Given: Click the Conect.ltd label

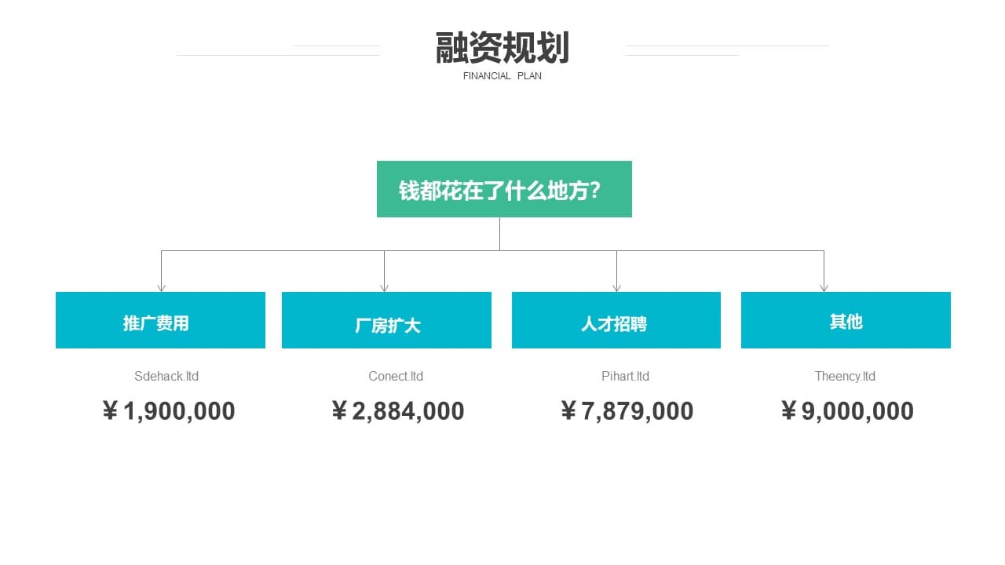Looking at the screenshot, I should click(x=396, y=377).
